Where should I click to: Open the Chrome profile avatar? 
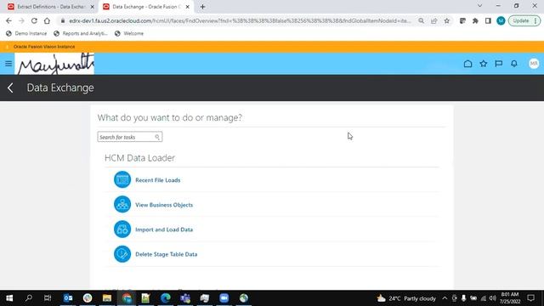[x=501, y=20]
